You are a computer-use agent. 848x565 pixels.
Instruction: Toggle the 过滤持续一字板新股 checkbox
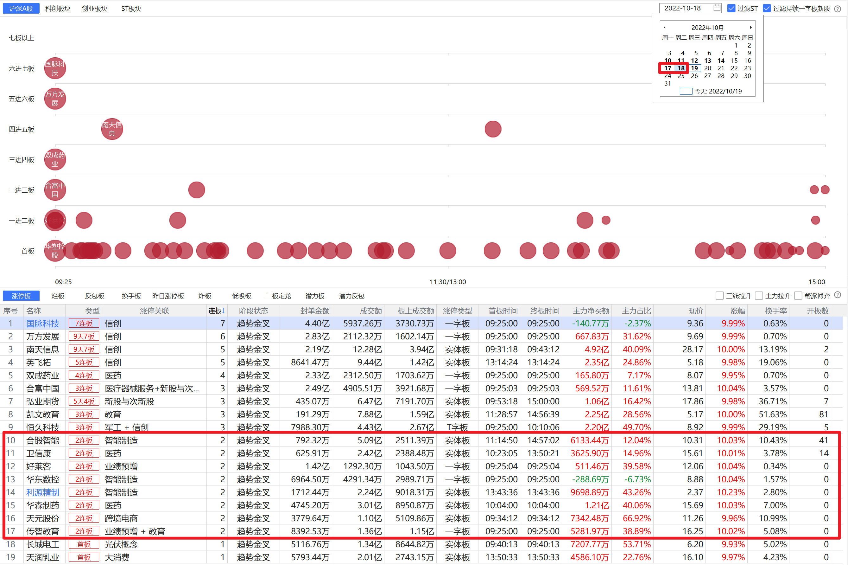[x=767, y=8]
